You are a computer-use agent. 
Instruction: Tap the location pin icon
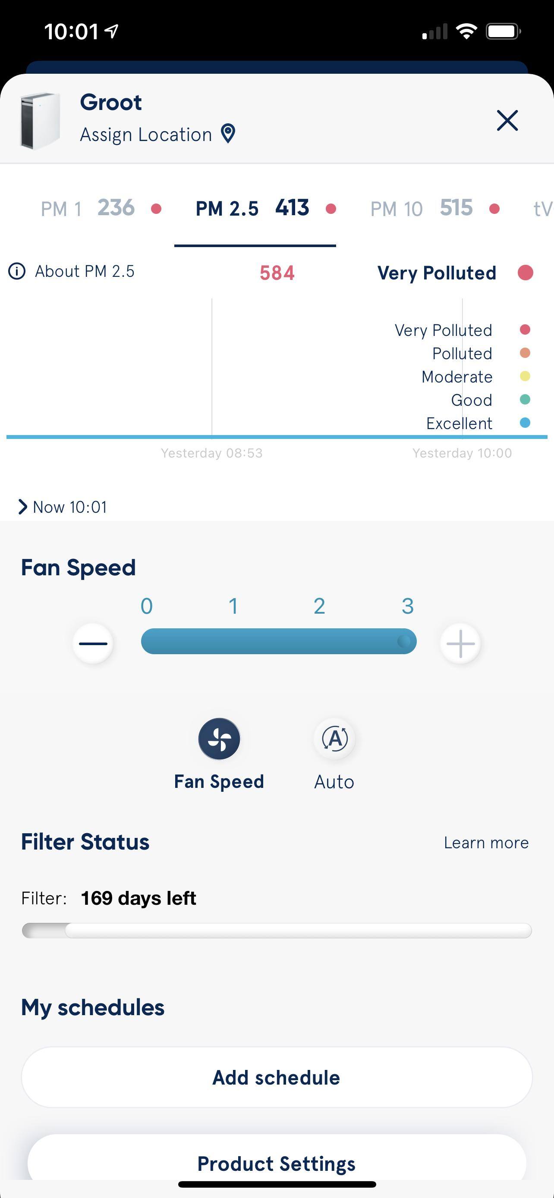pyautogui.click(x=228, y=134)
